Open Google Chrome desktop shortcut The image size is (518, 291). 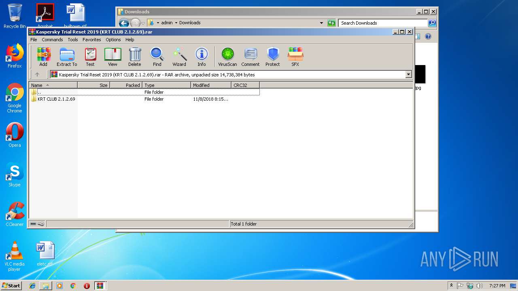15,98
